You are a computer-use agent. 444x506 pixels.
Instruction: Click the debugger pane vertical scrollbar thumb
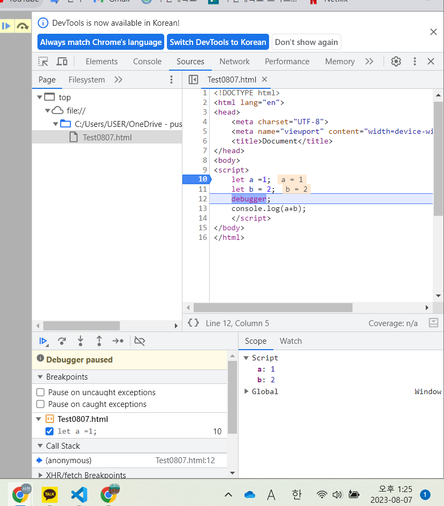pos(232,397)
